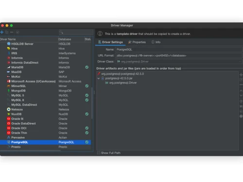
Task: Click the Name field containing PostgreSQL
Action: [178, 50]
